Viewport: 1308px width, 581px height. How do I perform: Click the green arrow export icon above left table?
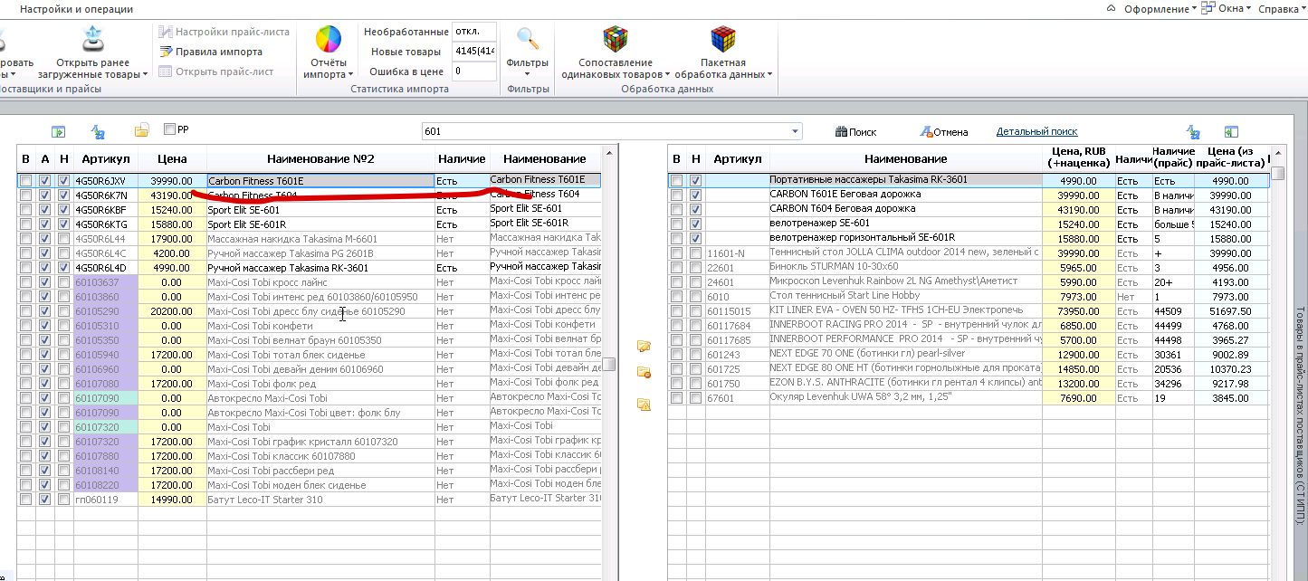(x=58, y=132)
